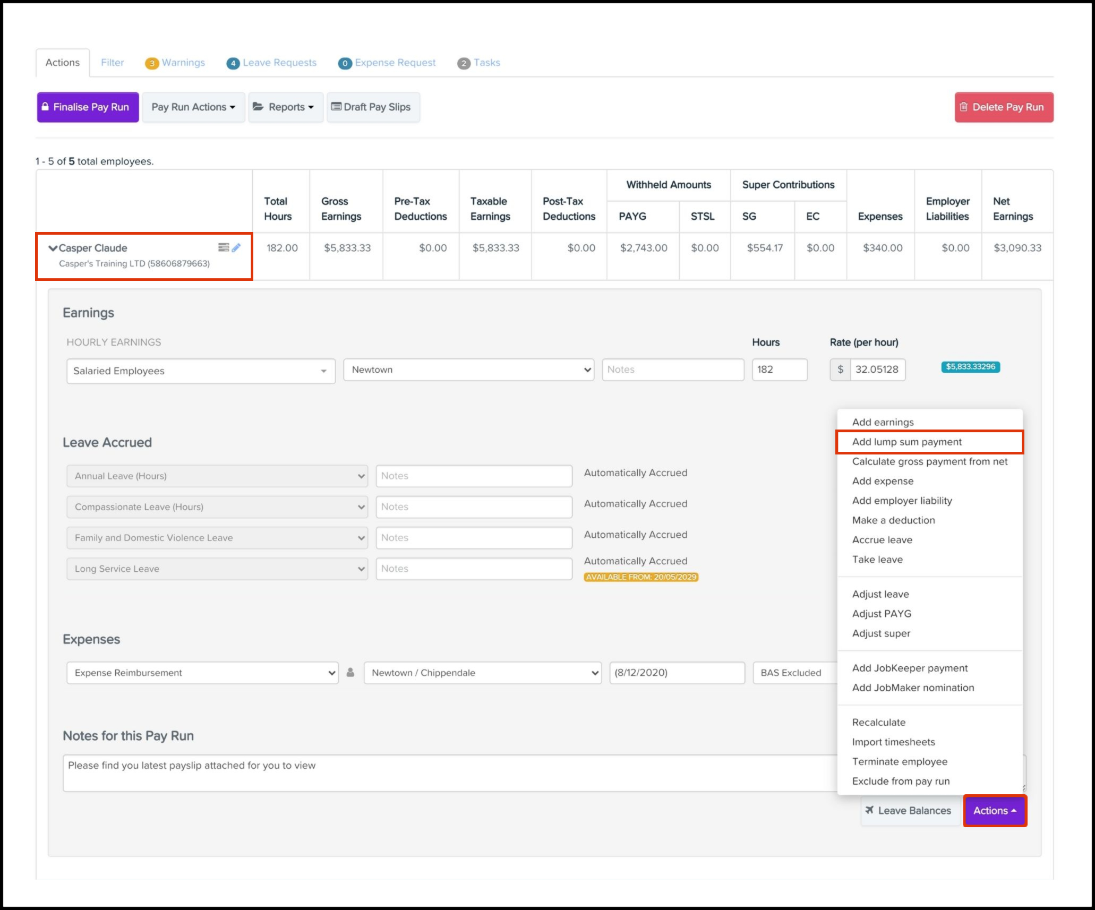Click the teal $5,833.33296 amount badge
Image resolution: width=1095 pixels, height=910 pixels.
pyautogui.click(x=970, y=367)
